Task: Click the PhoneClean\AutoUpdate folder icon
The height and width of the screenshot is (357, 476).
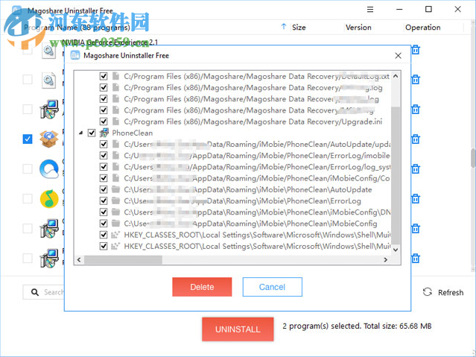Action: (115, 189)
